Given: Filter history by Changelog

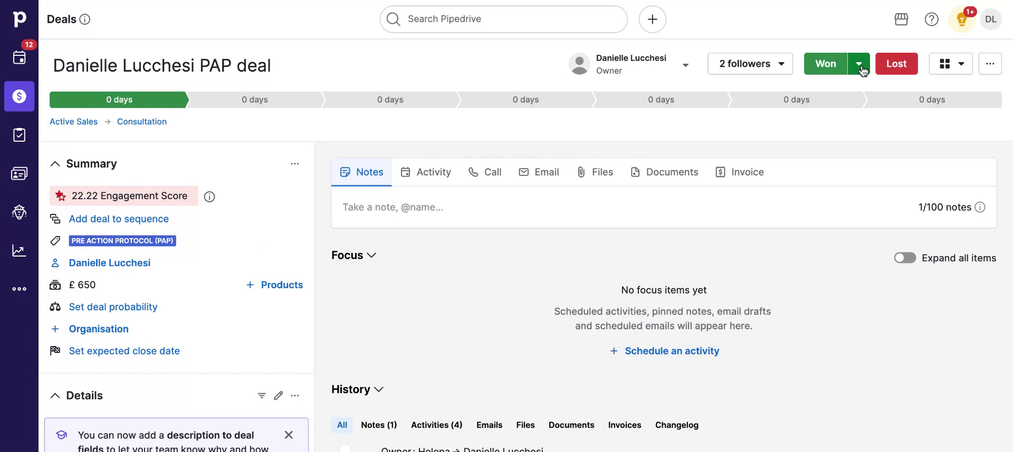Looking at the screenshot, I should point(676,425).
